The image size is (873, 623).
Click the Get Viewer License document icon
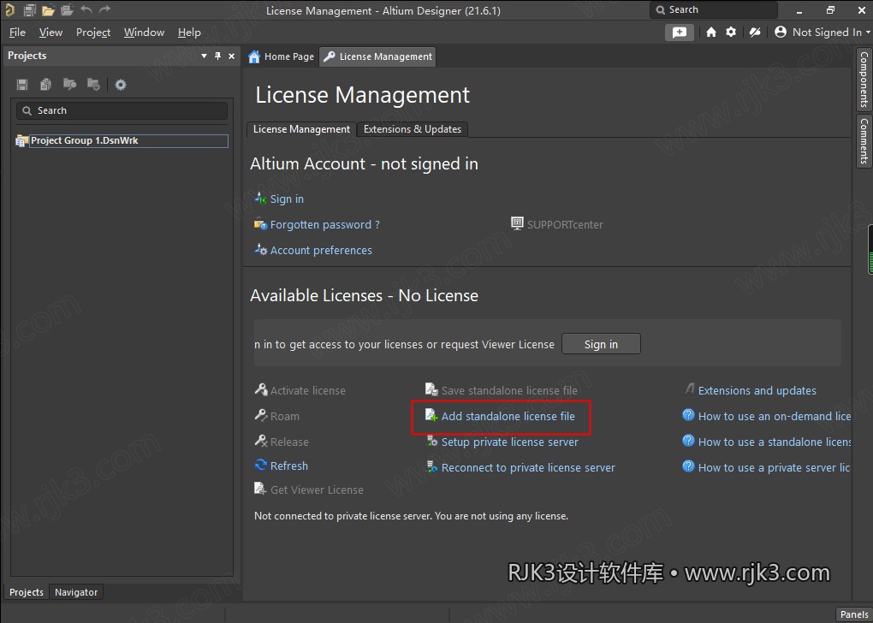tap(260, 489)
